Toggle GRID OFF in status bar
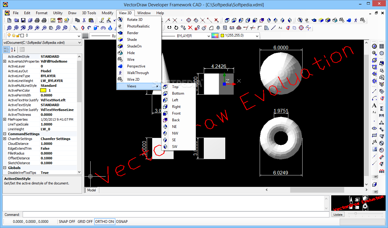Viewport: 388px width, 228px height. click(x=85, y=222)
